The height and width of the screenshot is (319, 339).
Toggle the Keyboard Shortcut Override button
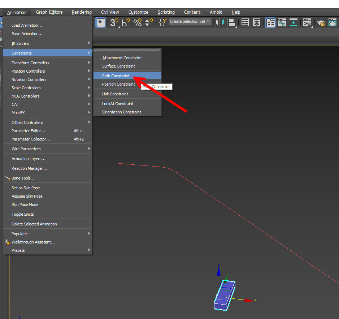point(101,22)
